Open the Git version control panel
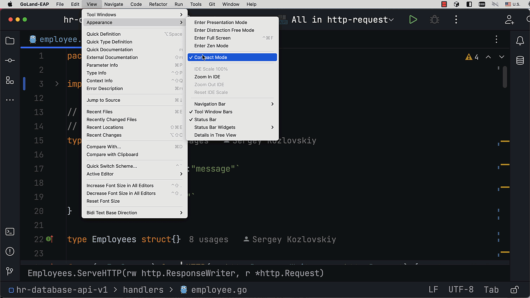Image resolution: width=530 pixels, height=298 pixels. [10, 271]
